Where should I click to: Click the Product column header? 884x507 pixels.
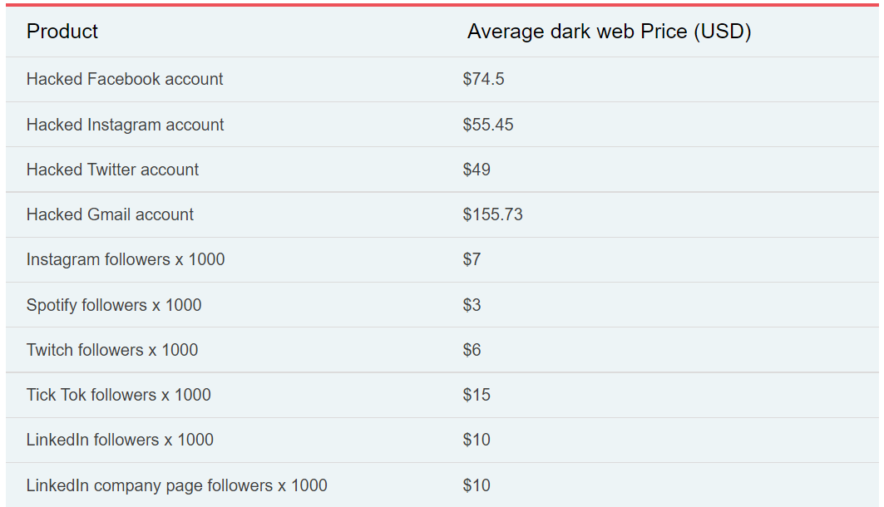coord(62,32)
